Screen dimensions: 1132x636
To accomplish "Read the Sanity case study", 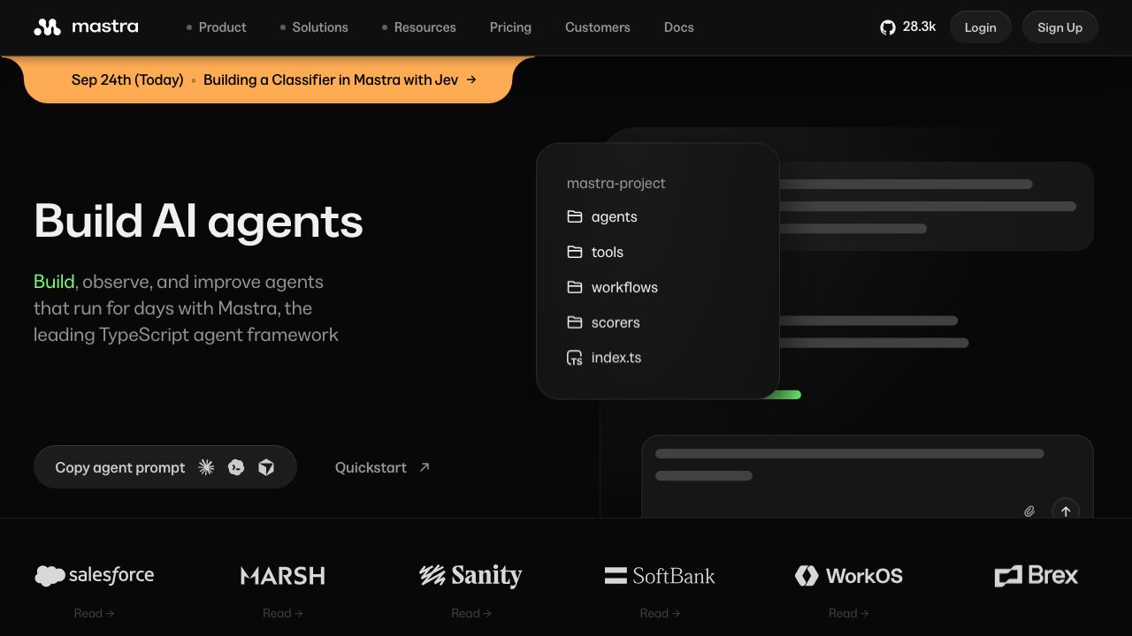I will [x=471, y=613].
